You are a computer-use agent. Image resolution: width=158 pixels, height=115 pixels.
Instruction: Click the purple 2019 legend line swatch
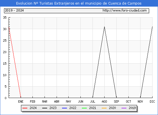[x=124, y=108]
